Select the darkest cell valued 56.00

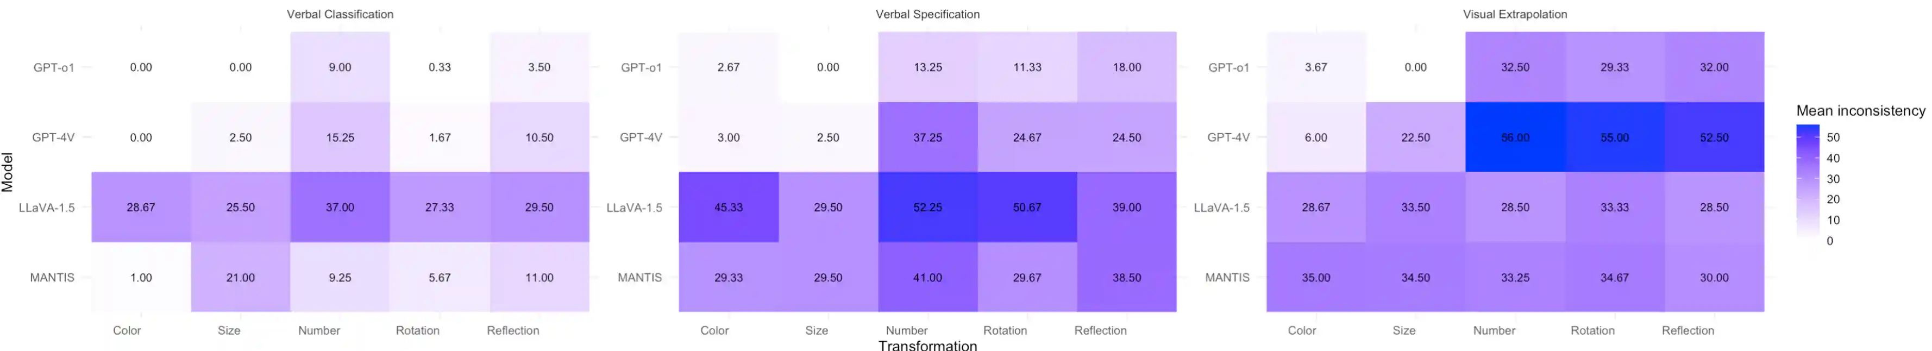click(1514, 137)
